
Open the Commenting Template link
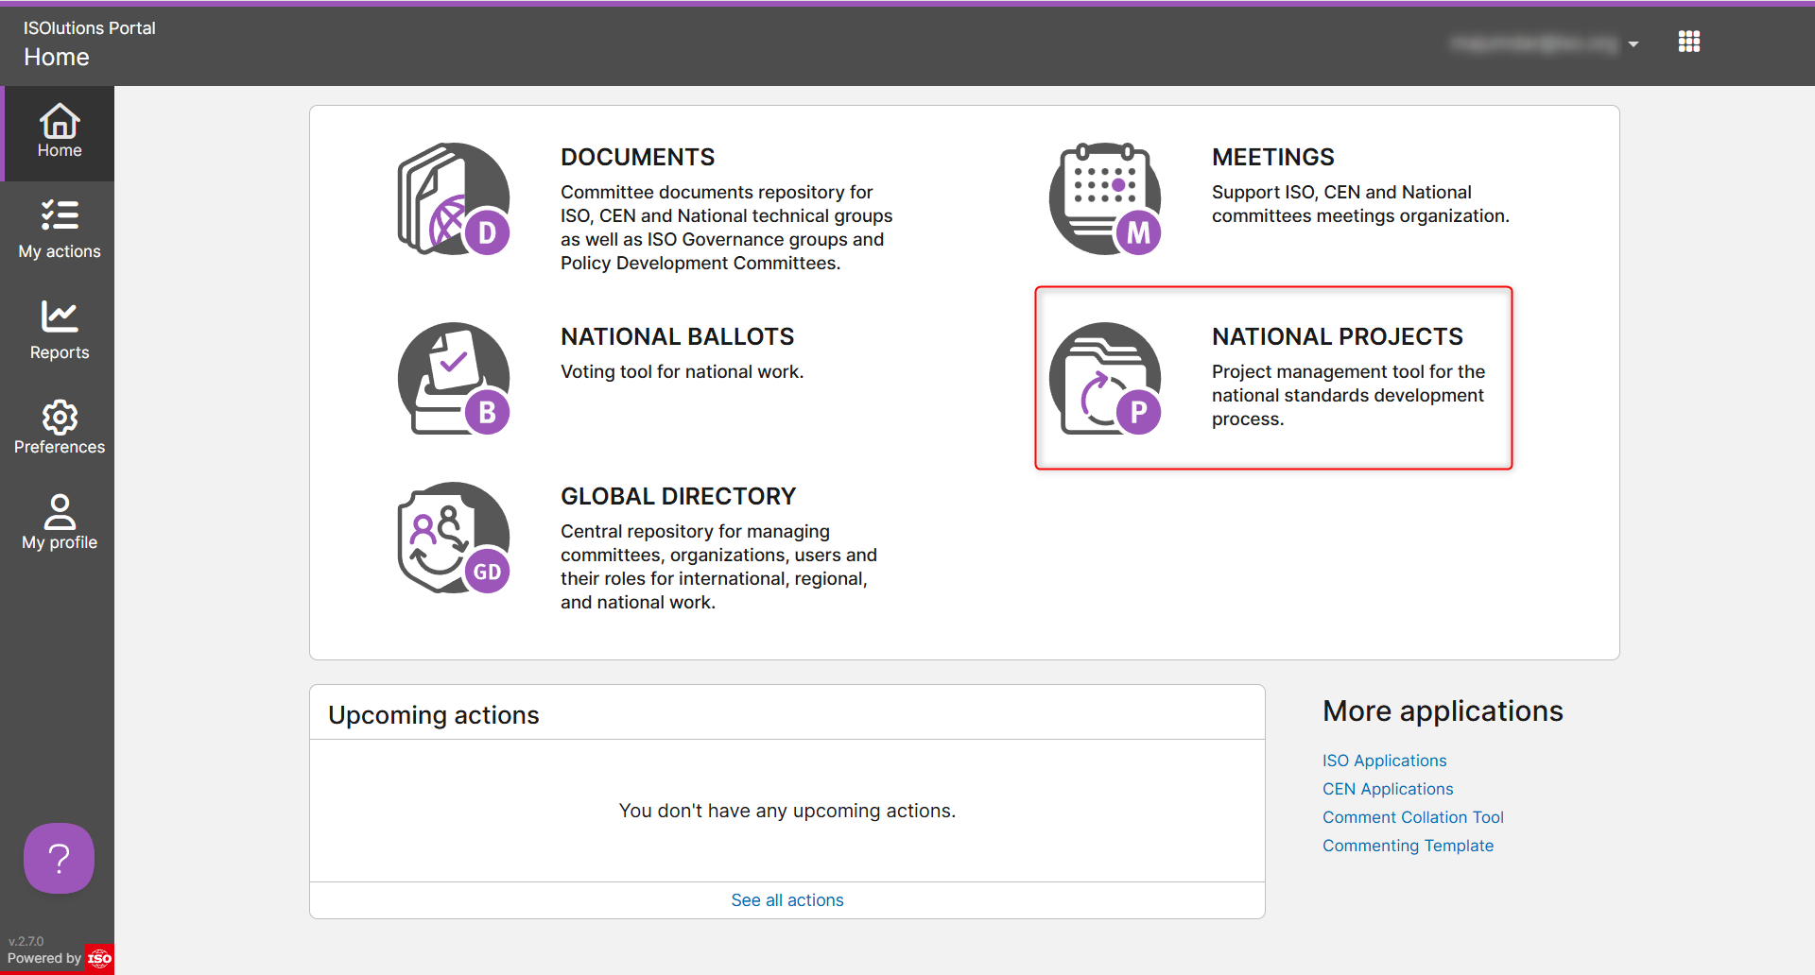click(1408, 846)
